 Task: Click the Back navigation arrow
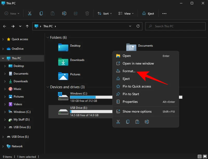pos(4,26)
